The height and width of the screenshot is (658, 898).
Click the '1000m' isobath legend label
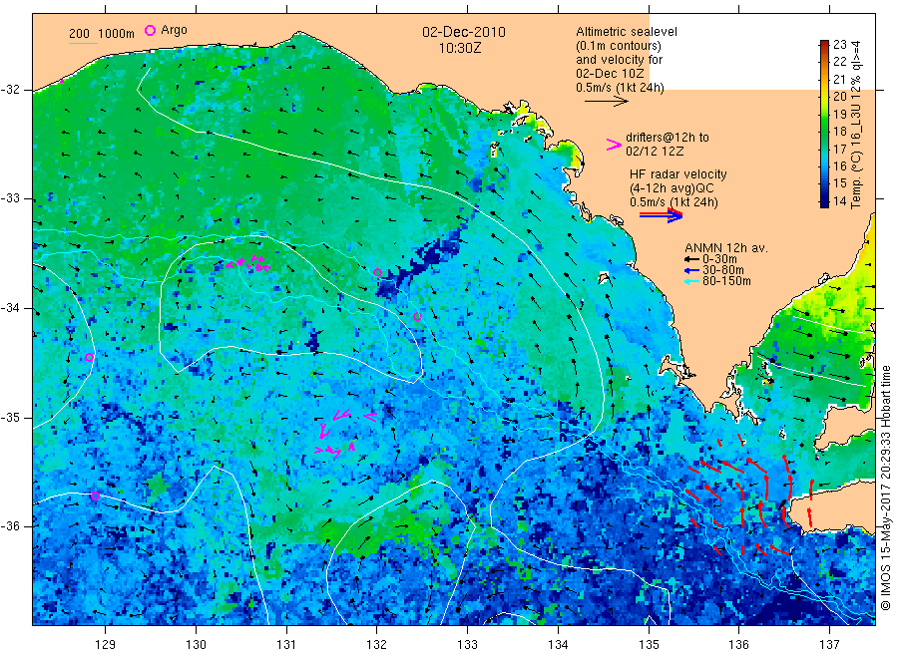[116, 34]
